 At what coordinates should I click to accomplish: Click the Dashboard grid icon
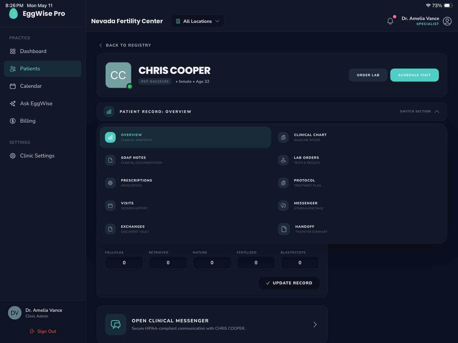(13, 51)
